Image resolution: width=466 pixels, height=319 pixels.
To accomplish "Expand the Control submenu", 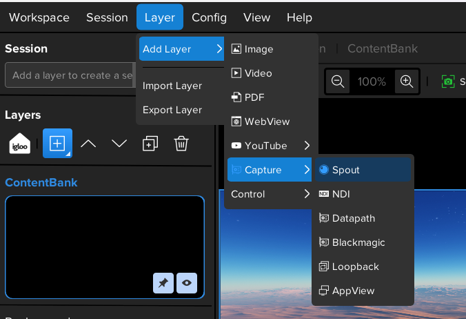I will pos(271,194).
